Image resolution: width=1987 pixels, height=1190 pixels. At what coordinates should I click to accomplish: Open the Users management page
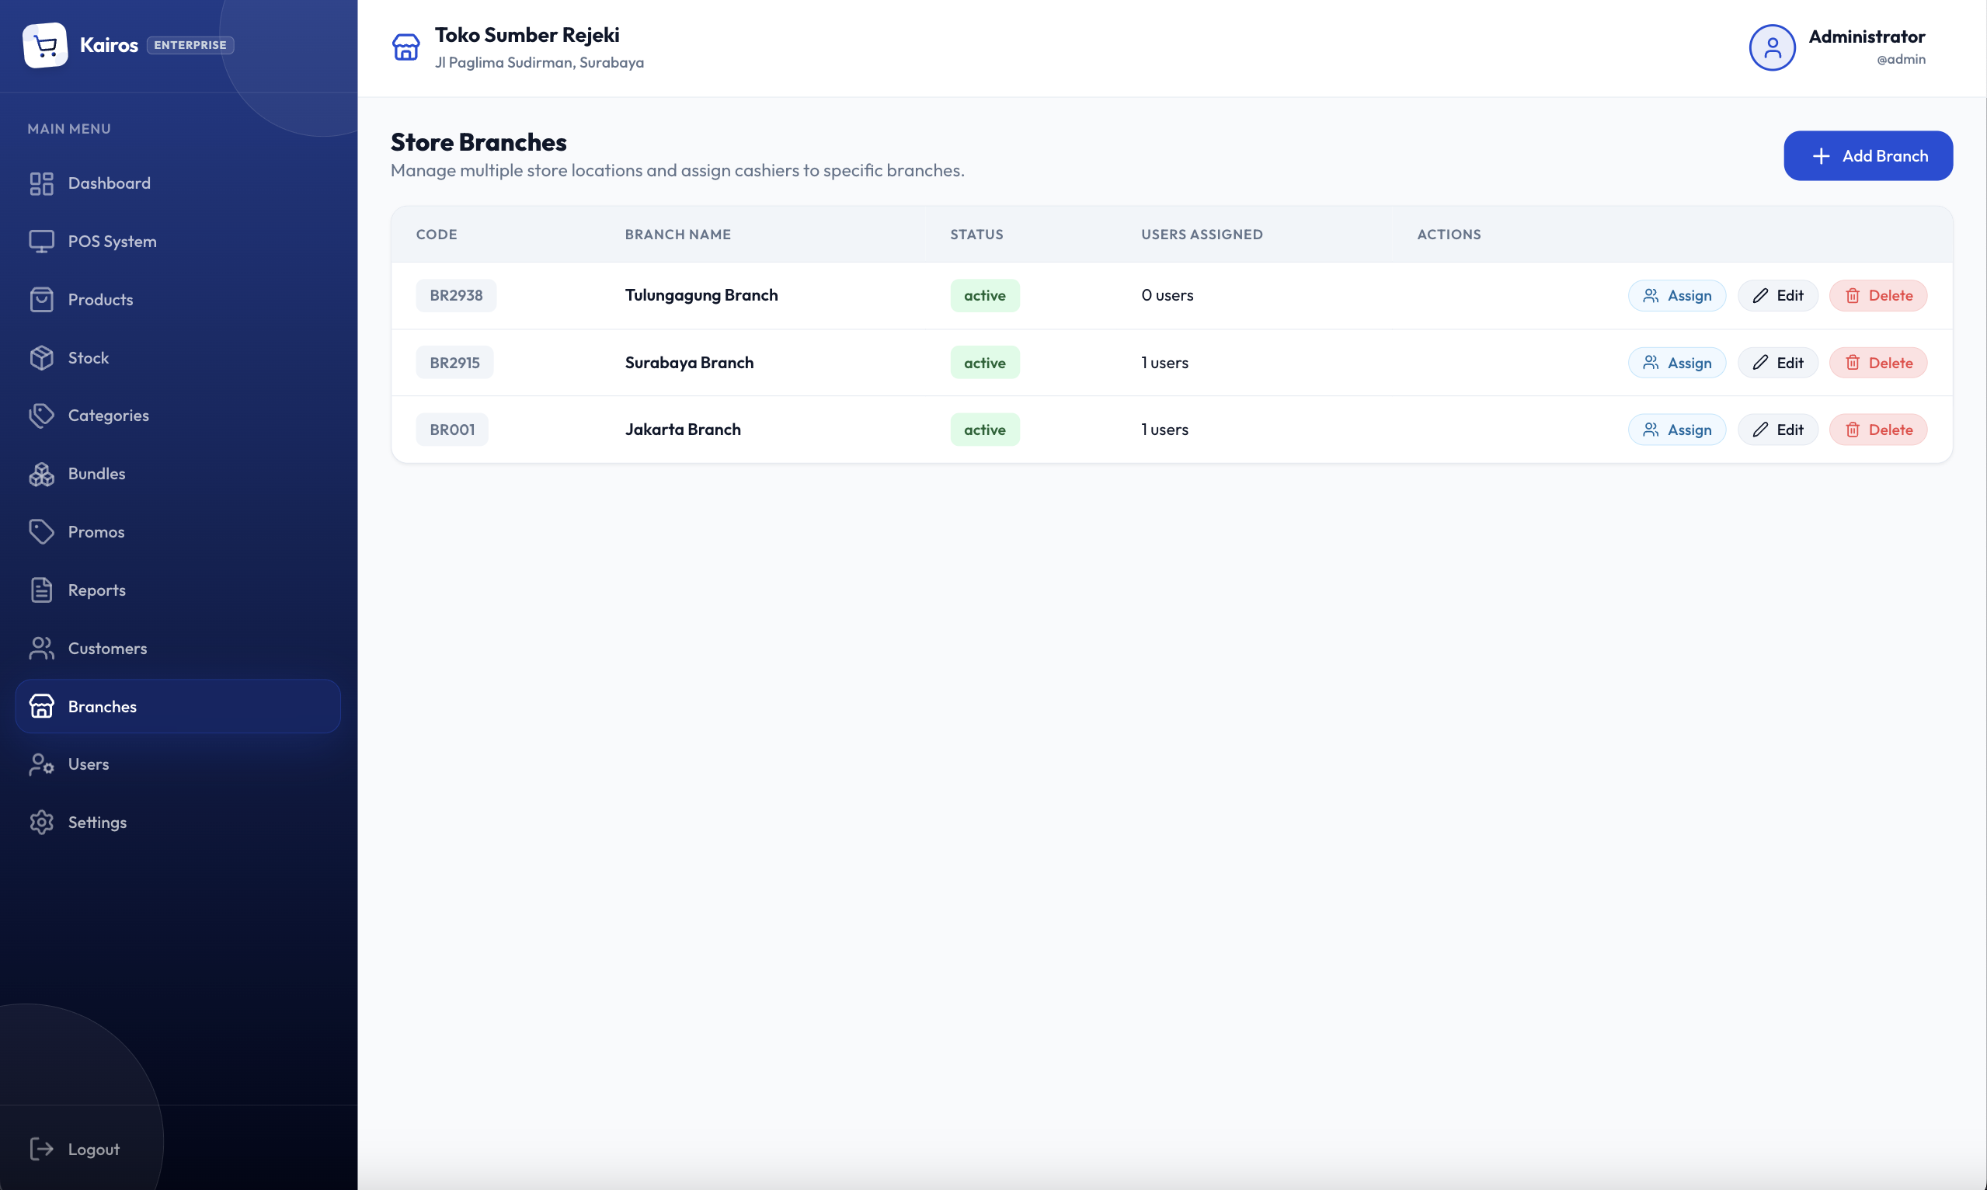click(x=178, y=764)
